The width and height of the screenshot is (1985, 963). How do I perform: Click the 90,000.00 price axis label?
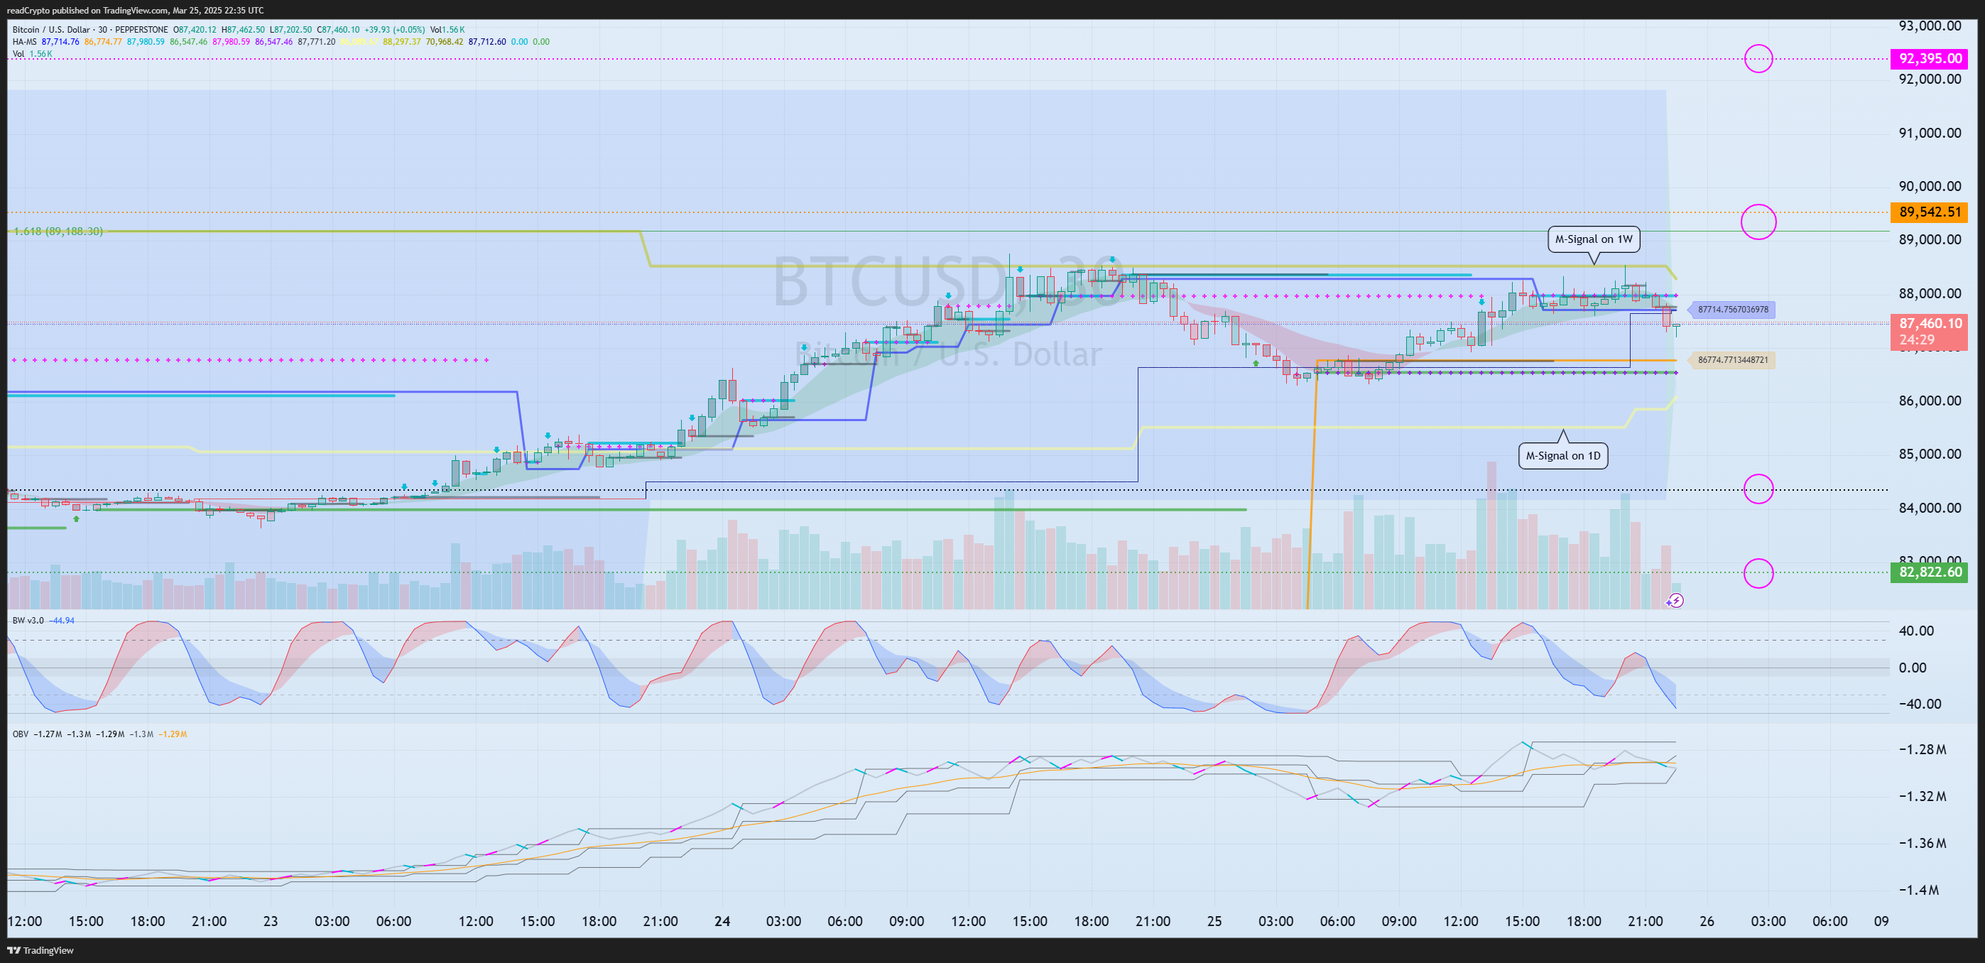click(1930, 185)
